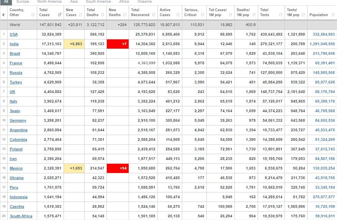
Task: Click Deaths/1M pop sort arrows
Action: click(254, 15)
